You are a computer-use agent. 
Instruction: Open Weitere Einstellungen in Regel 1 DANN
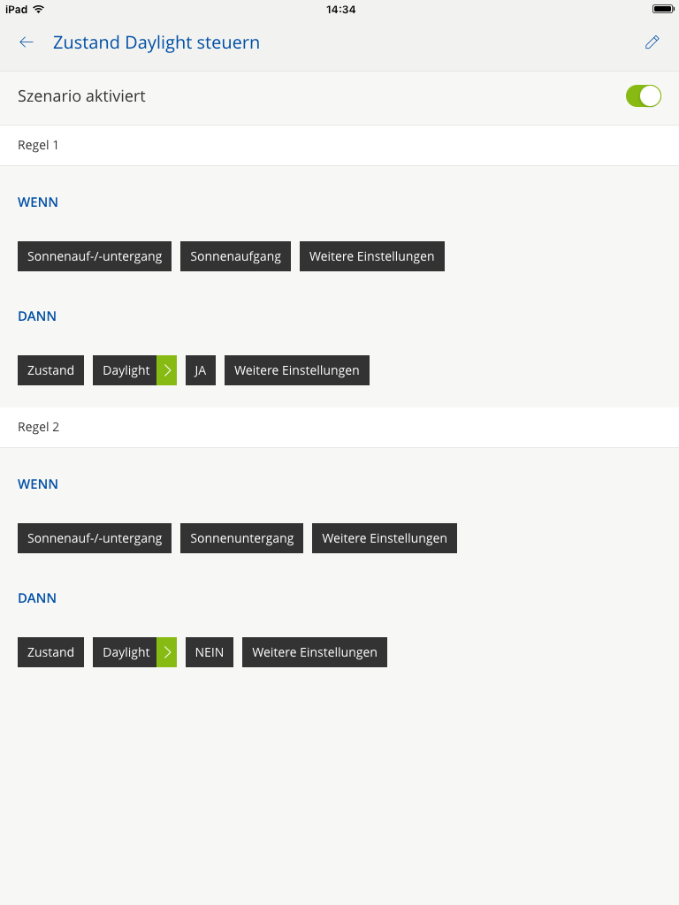pyautogui.click(x=296, y=370)
